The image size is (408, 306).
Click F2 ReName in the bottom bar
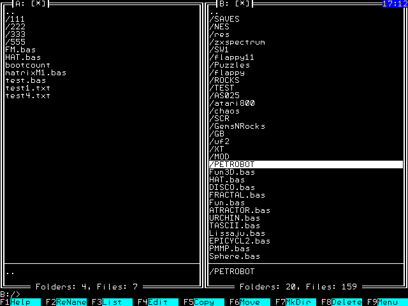coord(66,302)
